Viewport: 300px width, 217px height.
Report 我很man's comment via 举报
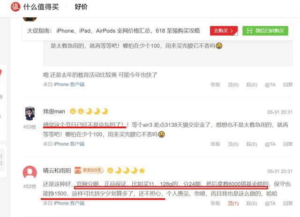(x=215, y=144)
